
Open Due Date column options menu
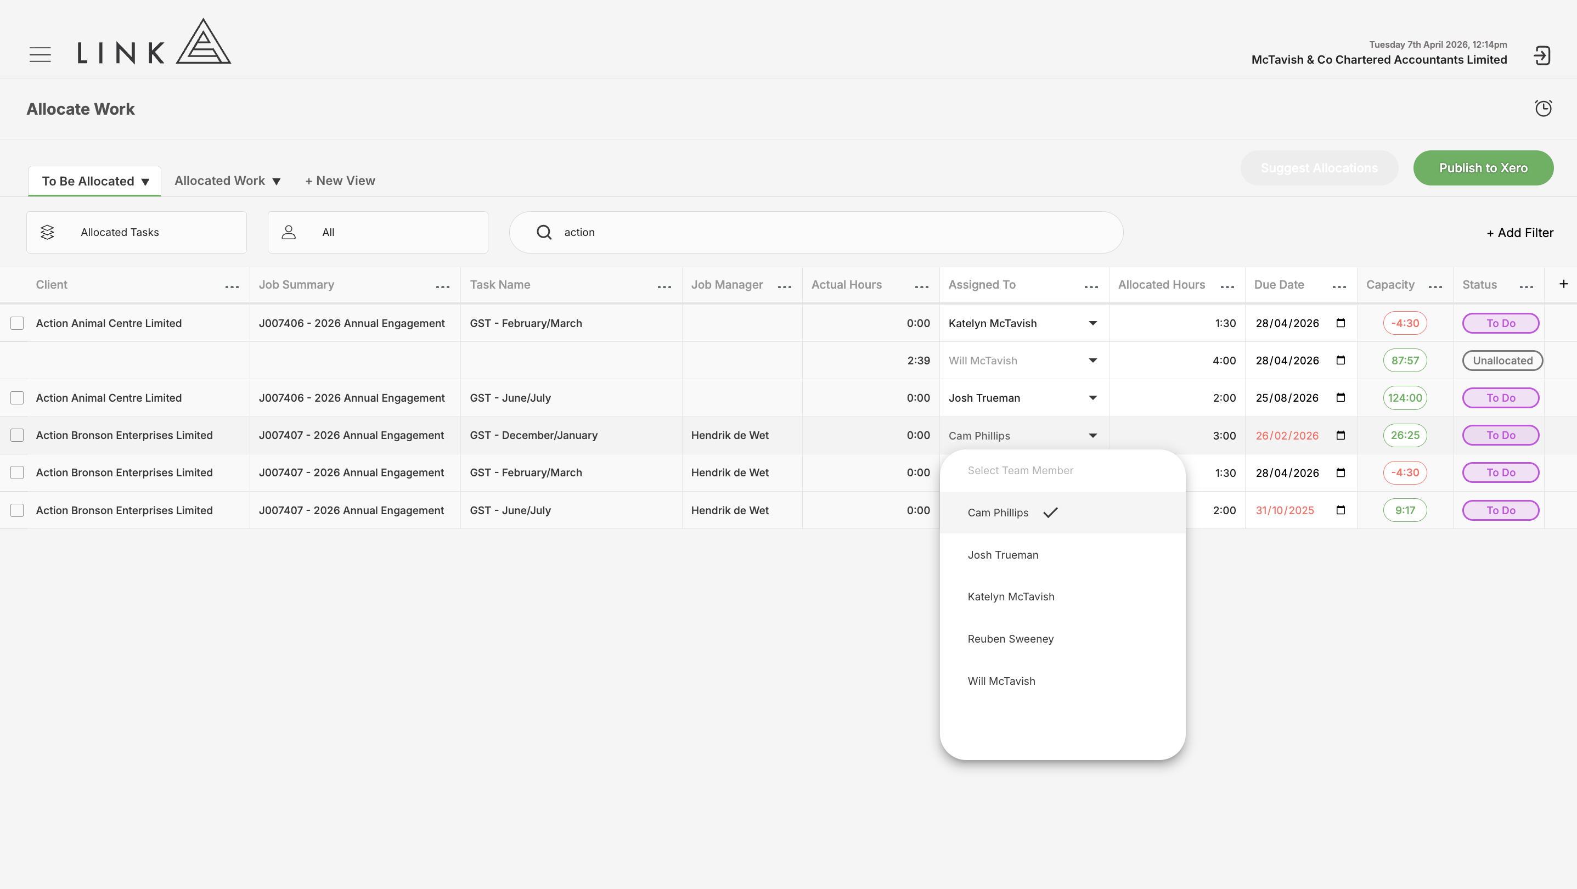[1339, 286]
